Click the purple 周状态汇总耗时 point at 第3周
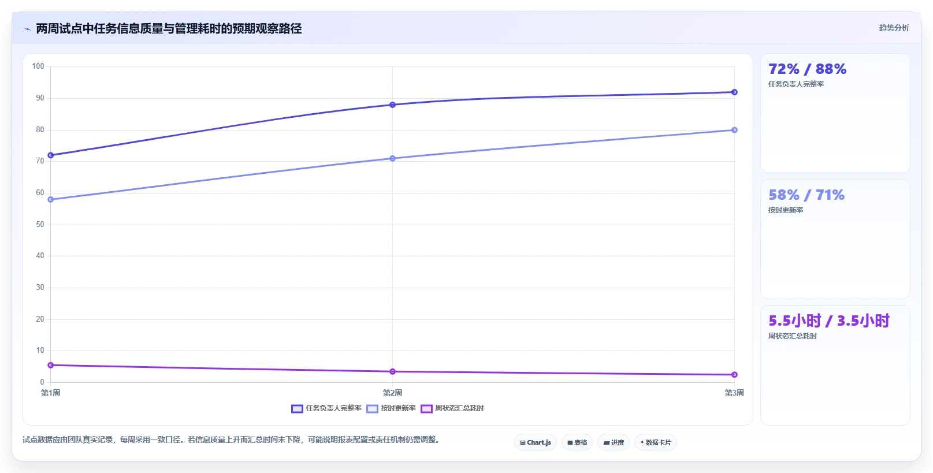This screenshot has width=933, height=473. [x=734, y=375]
